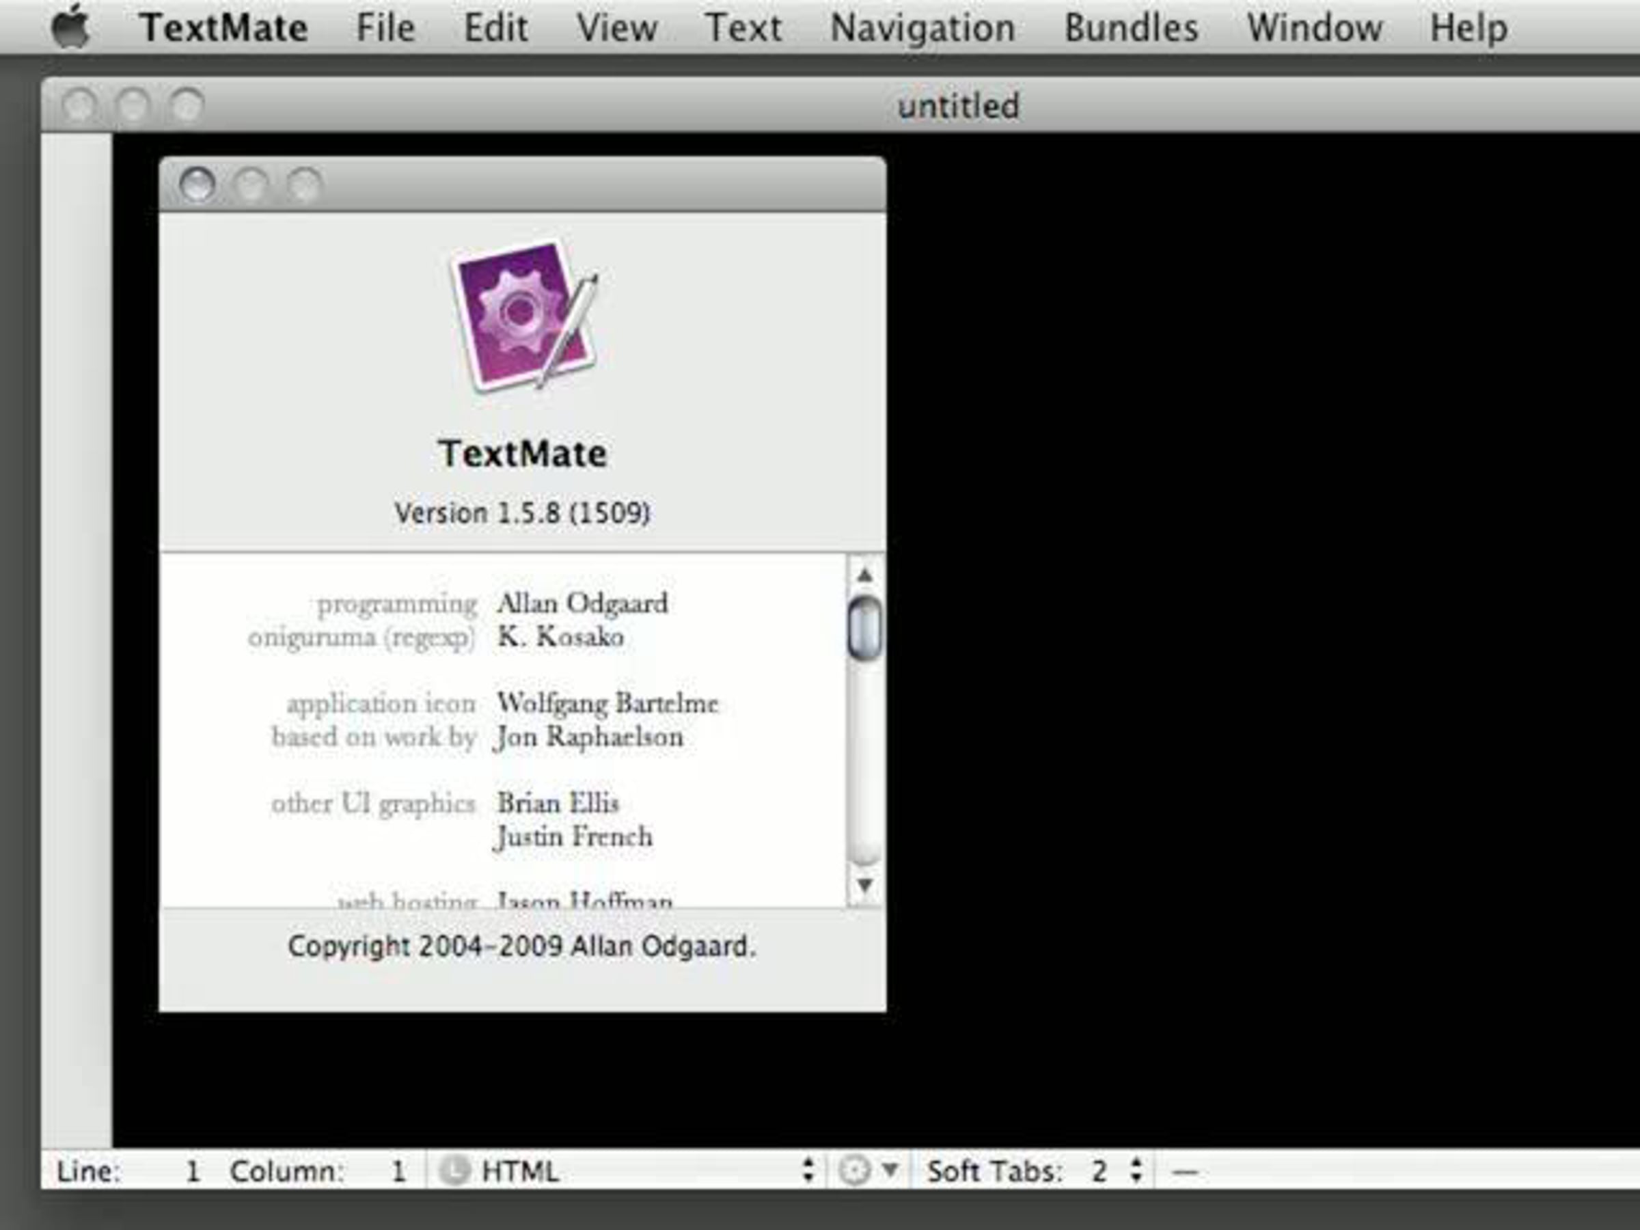Close the untitled document window
This screenshot has height=1230, width=1640.
(79, 105)
